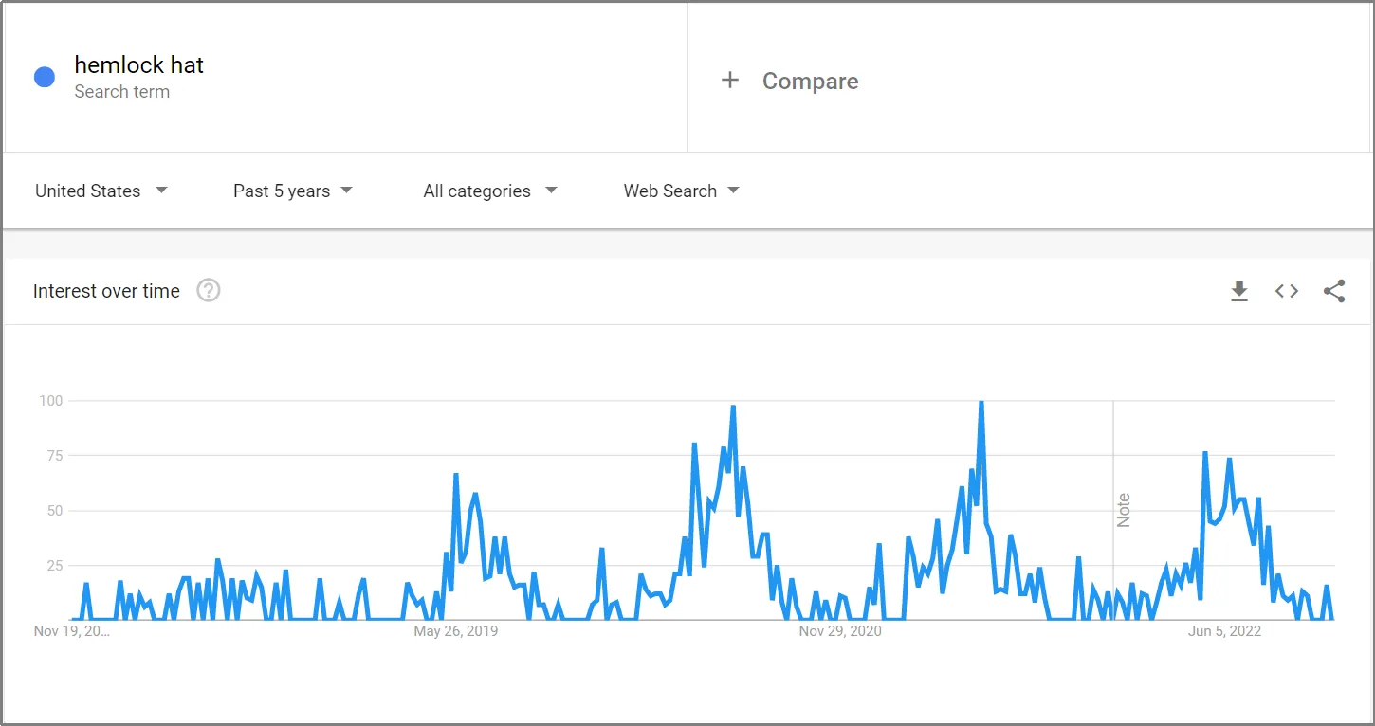Click the blue search term color dot
Screen dimensions: 1375x726
(x=44, y=77)
